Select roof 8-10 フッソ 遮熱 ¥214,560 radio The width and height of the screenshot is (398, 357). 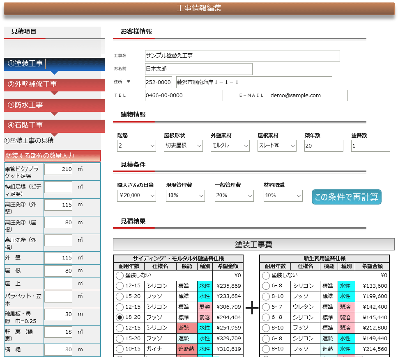tap(266, 349)
